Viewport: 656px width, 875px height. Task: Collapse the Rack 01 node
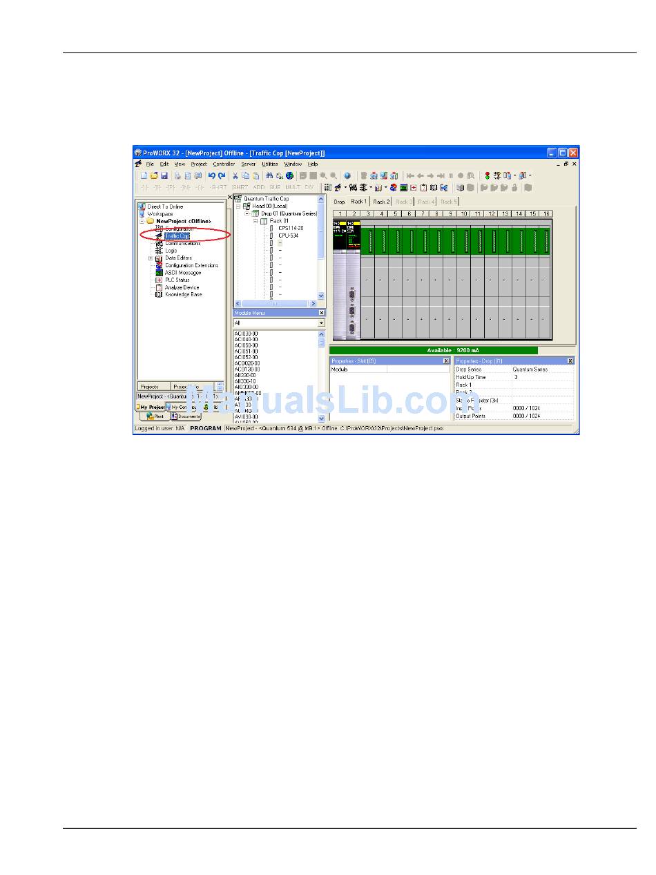pos(255,221)
